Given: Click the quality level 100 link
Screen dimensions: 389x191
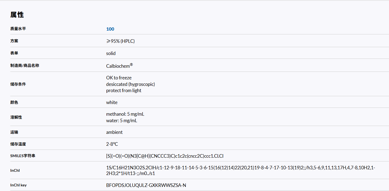Looking at the screenshot, I should pyautogui.click(x=110, y=29).
